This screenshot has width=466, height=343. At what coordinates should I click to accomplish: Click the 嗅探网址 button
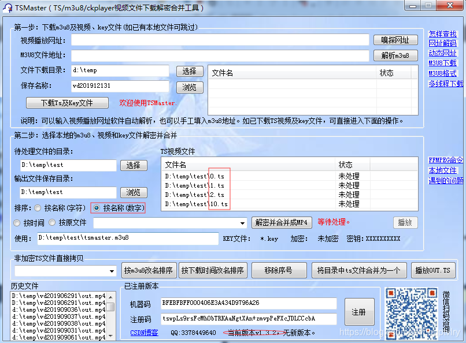click(395, 40)
